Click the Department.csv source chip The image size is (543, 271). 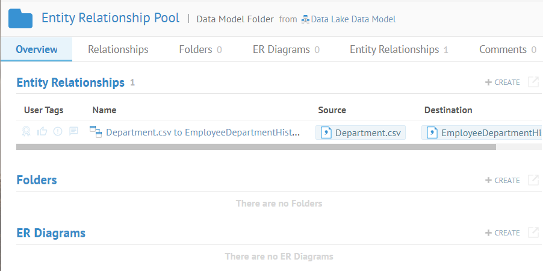click(x=361, y=132)
